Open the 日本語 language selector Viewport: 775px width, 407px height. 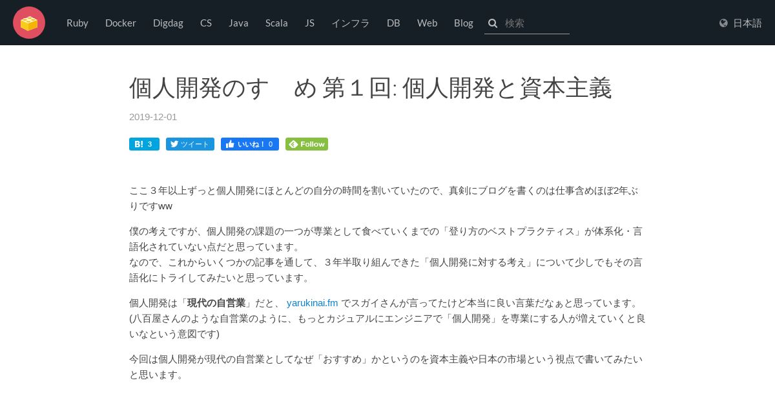tap(741, 23)
